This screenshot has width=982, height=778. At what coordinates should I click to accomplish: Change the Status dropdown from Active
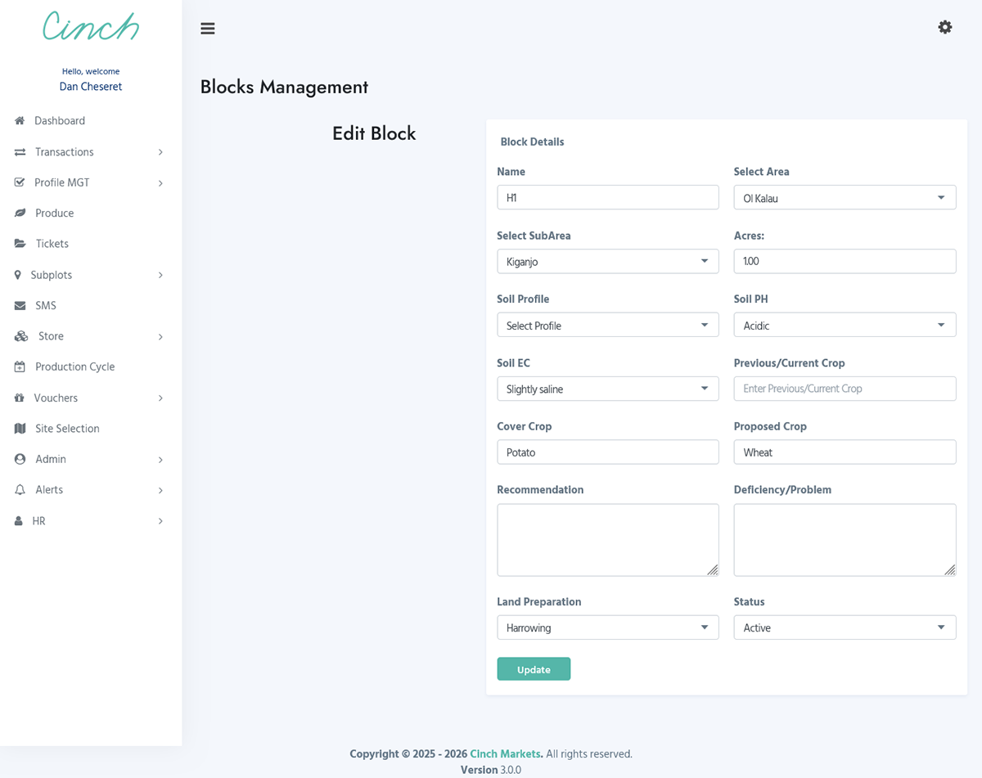[845, 627]
